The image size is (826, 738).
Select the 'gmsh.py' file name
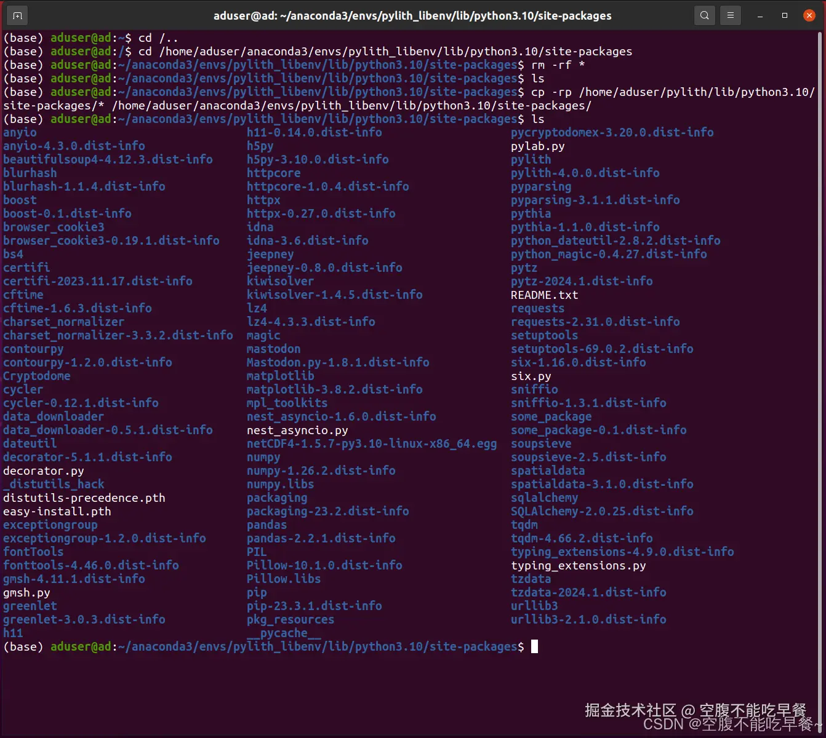point(26,592)
